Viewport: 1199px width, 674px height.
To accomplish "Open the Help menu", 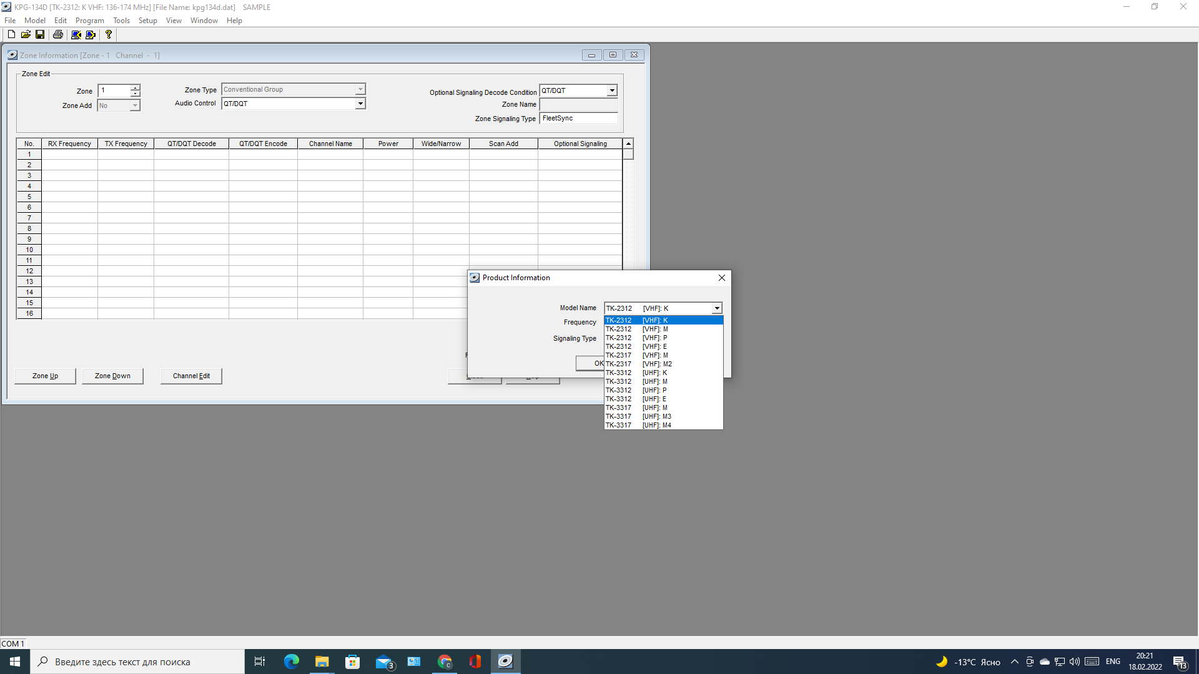I will 234,21.
